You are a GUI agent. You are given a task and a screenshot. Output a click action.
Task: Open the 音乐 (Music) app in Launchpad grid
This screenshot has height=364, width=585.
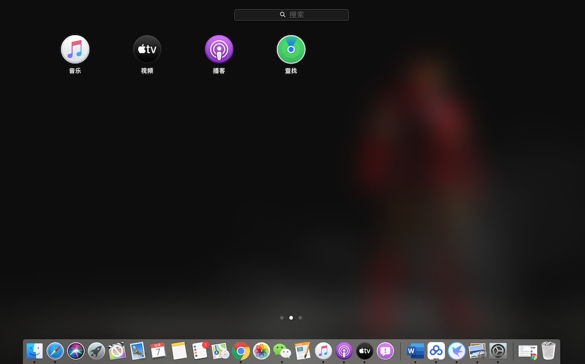click(75, 50)
